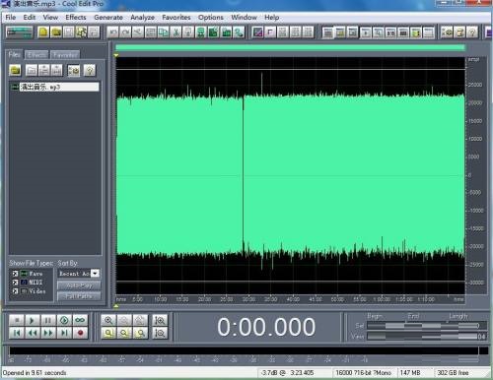Toggle the MIDI file type checkbox
The image size is (493, 380).
coord(15,283)
